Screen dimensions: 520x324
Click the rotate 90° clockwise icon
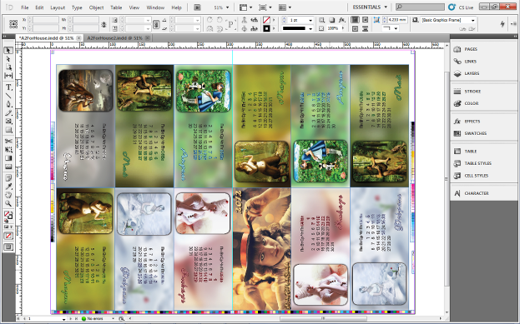point(210,20)
